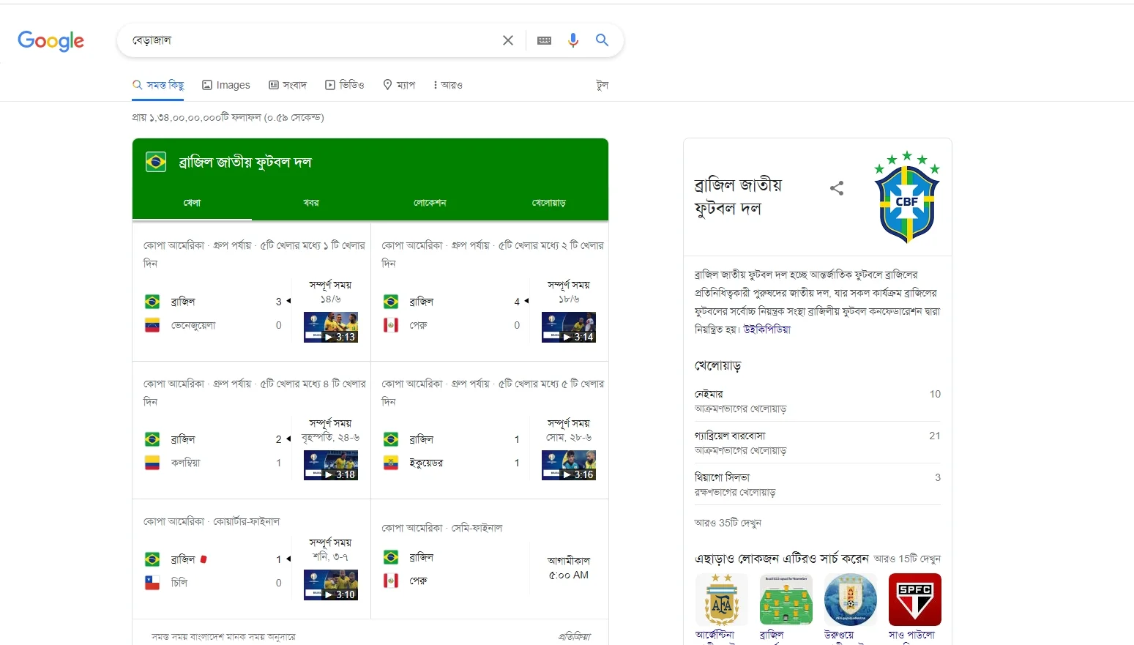Open the টুল tools option
This screenshot has height=645, width=1134.
point(603,85)
